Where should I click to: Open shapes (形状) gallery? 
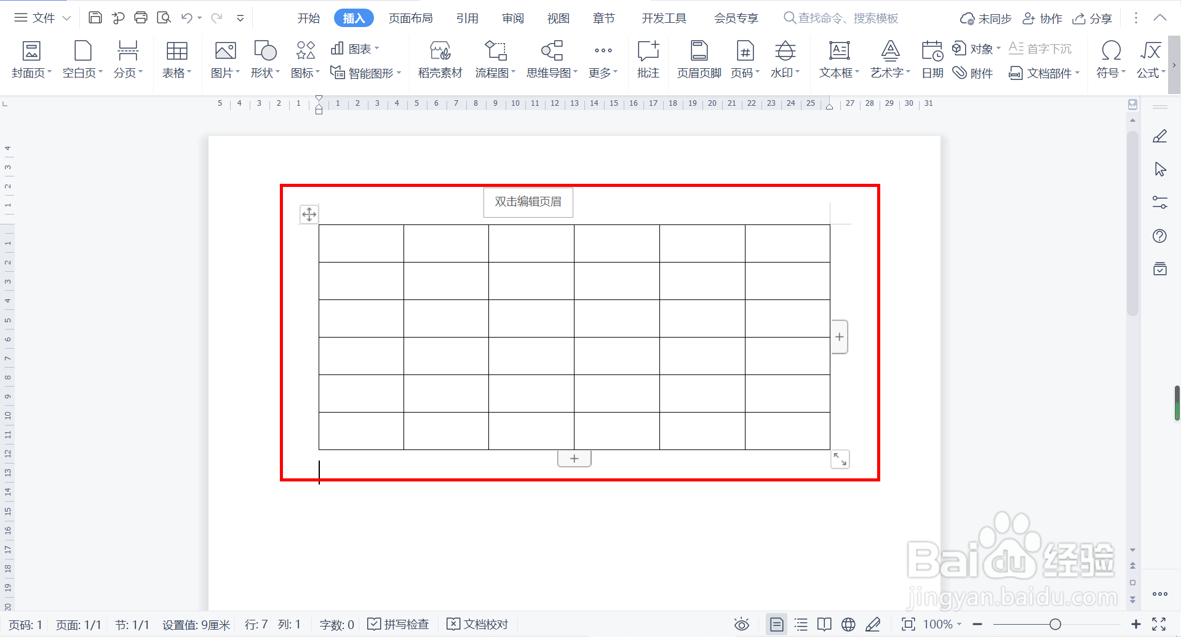(265, 60)
